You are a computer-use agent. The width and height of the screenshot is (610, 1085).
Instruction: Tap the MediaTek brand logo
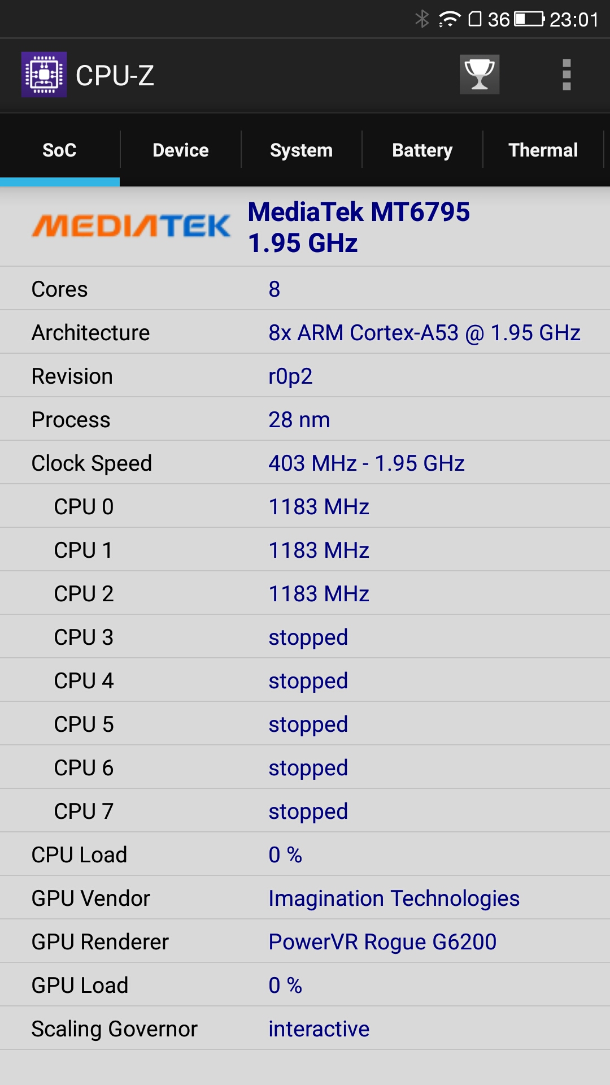(x=131, y=226)
